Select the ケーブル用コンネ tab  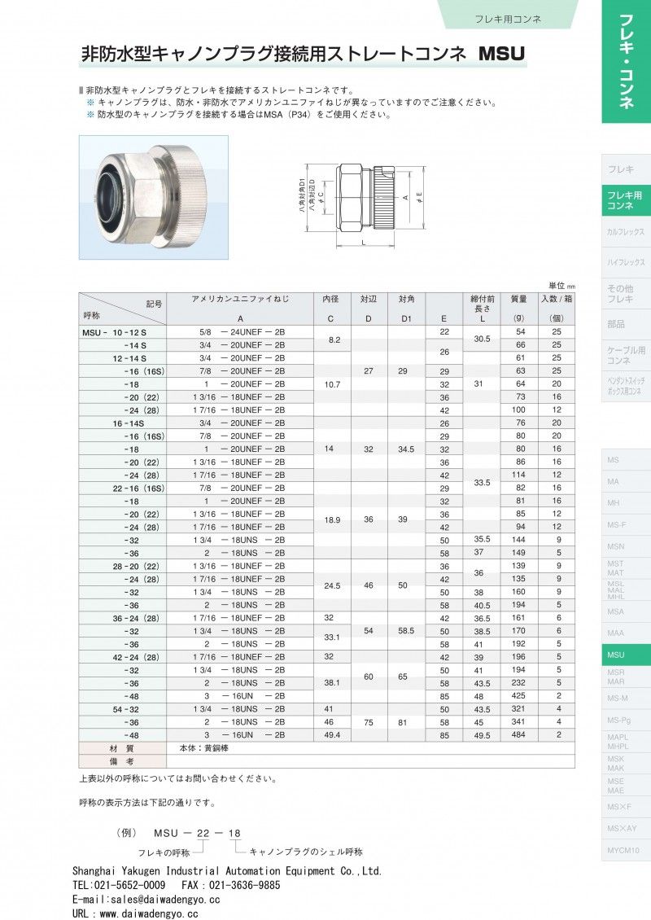point(626,355)
